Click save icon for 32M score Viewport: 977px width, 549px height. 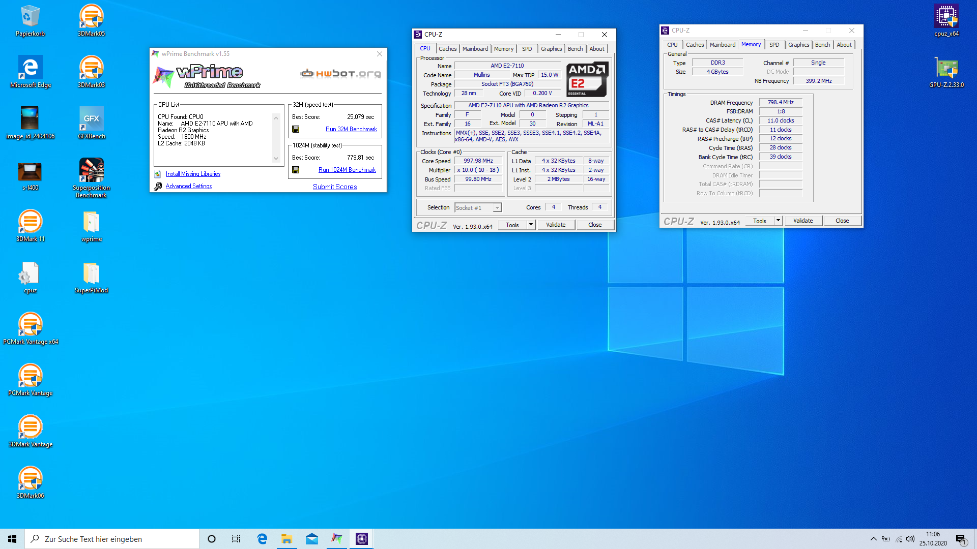coord(296,129)
